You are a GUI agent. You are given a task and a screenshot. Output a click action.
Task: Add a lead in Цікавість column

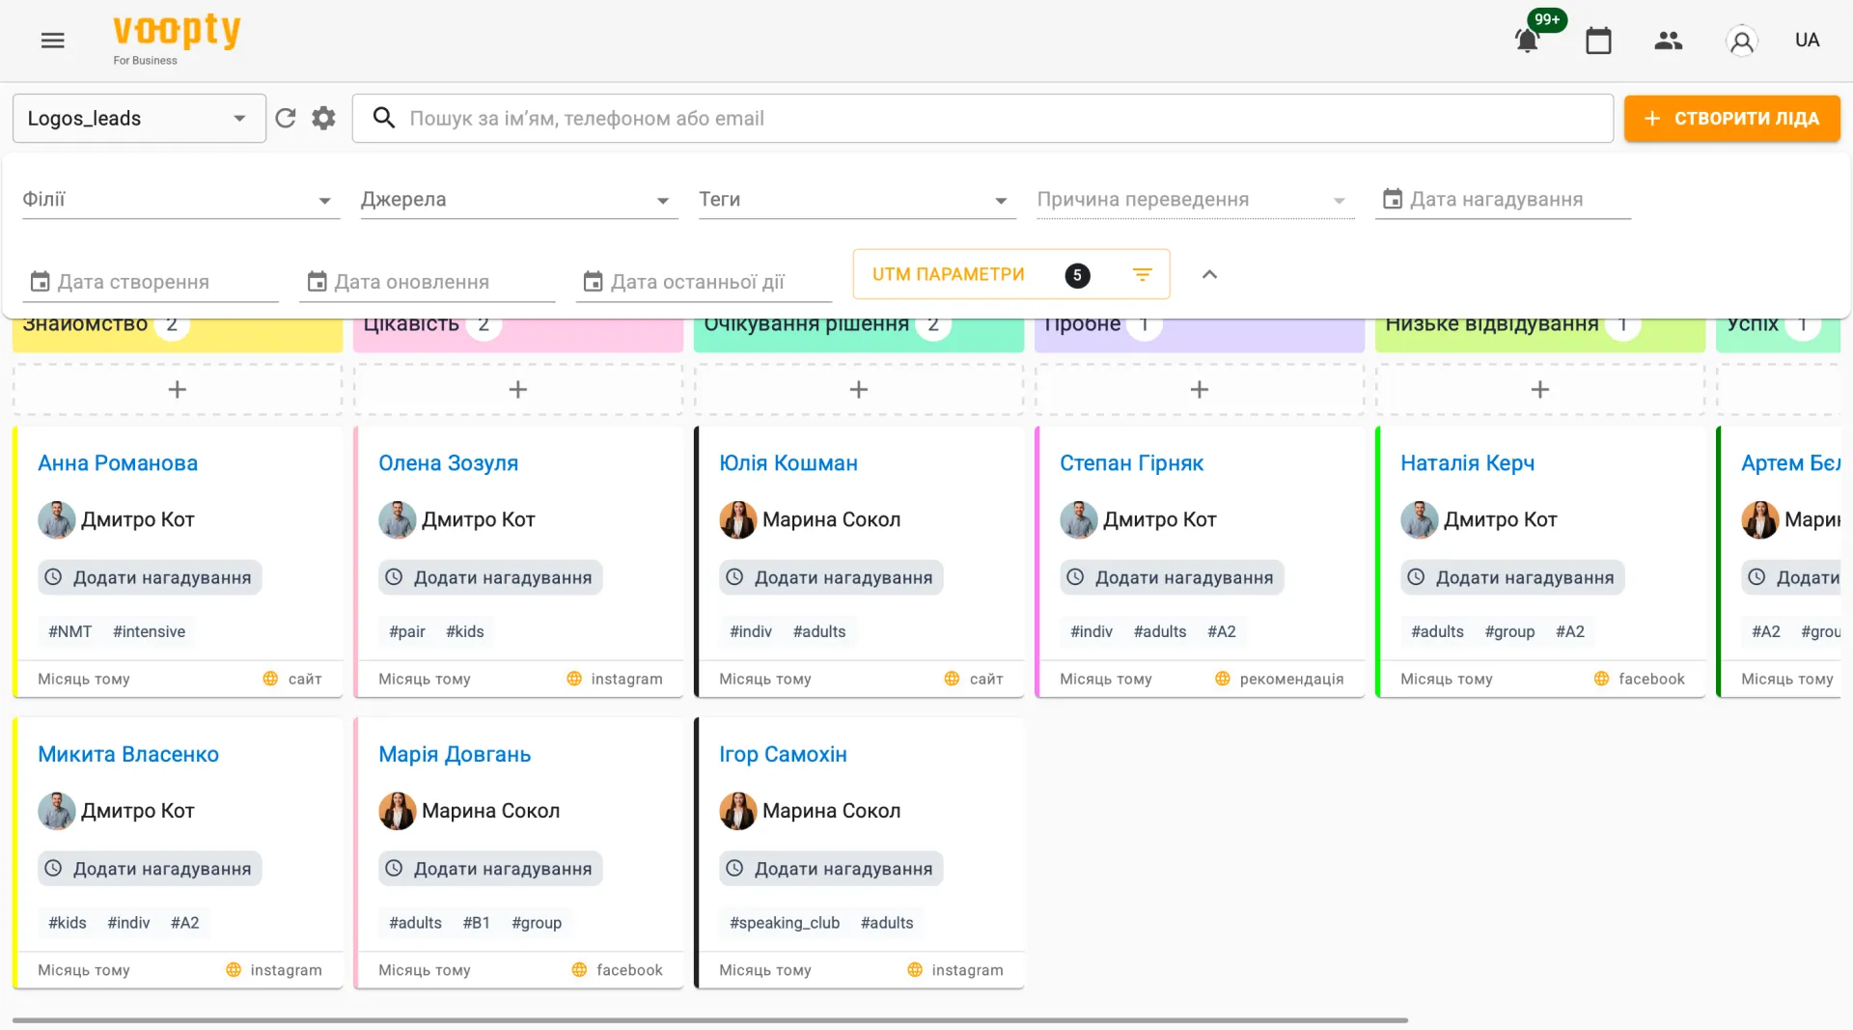point(518,389)
